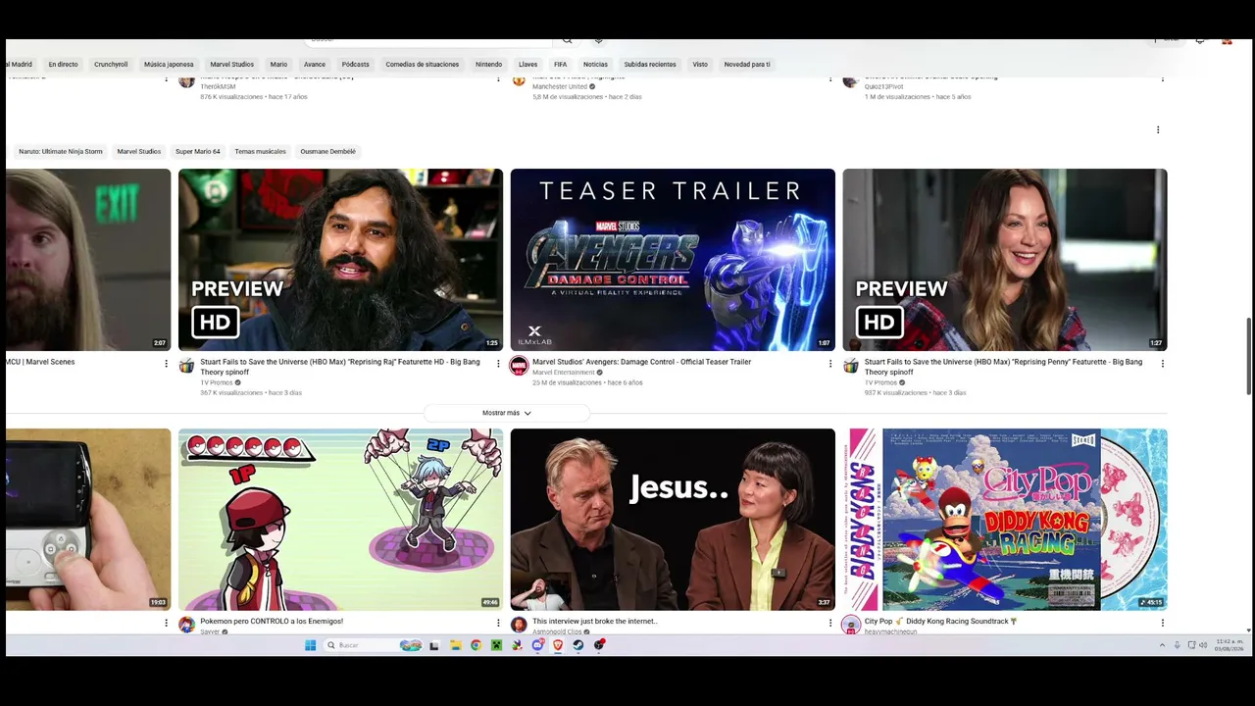
Task: Select the Crunchyroll filter chip
Action: coord(111,65)
